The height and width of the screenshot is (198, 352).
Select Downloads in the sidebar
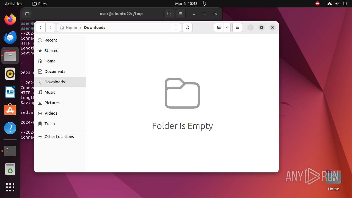click(x=60, y=82)
